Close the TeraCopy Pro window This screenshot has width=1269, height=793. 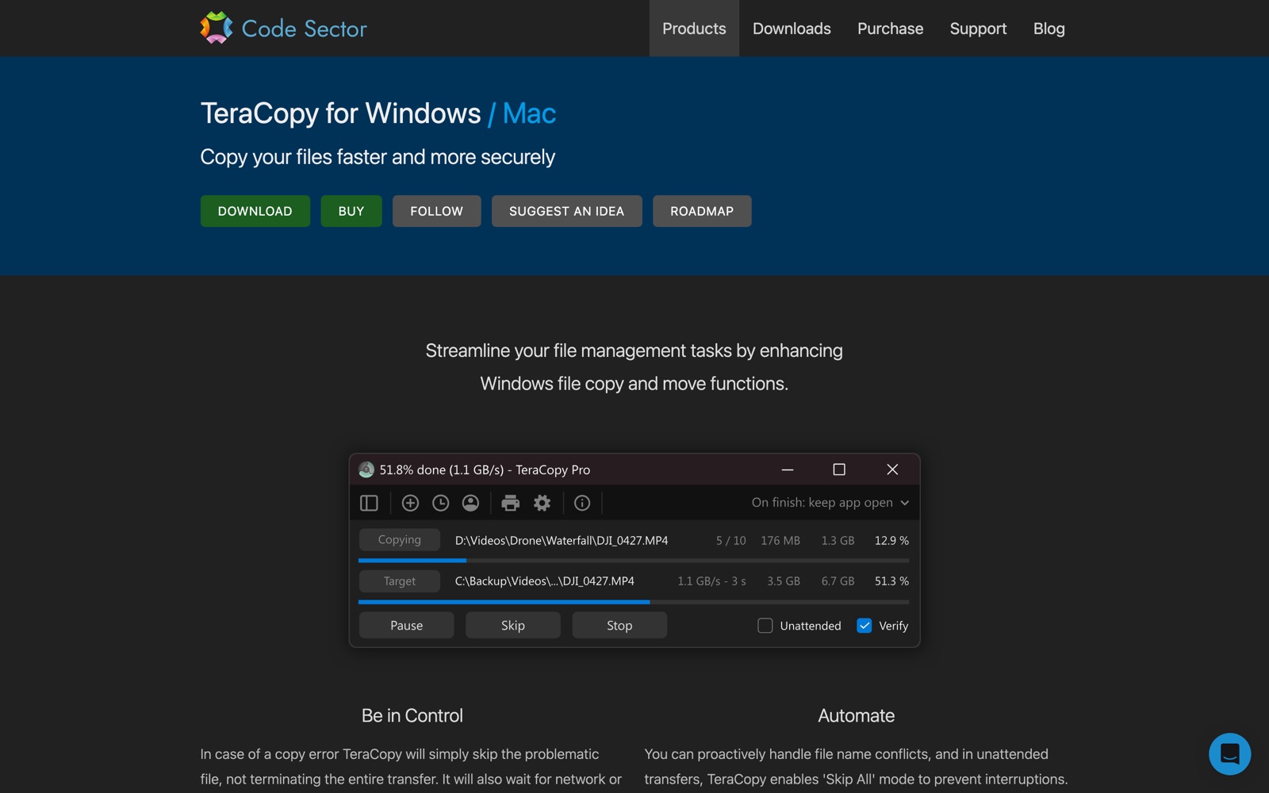pyautogui.click(x=892, y=469)
